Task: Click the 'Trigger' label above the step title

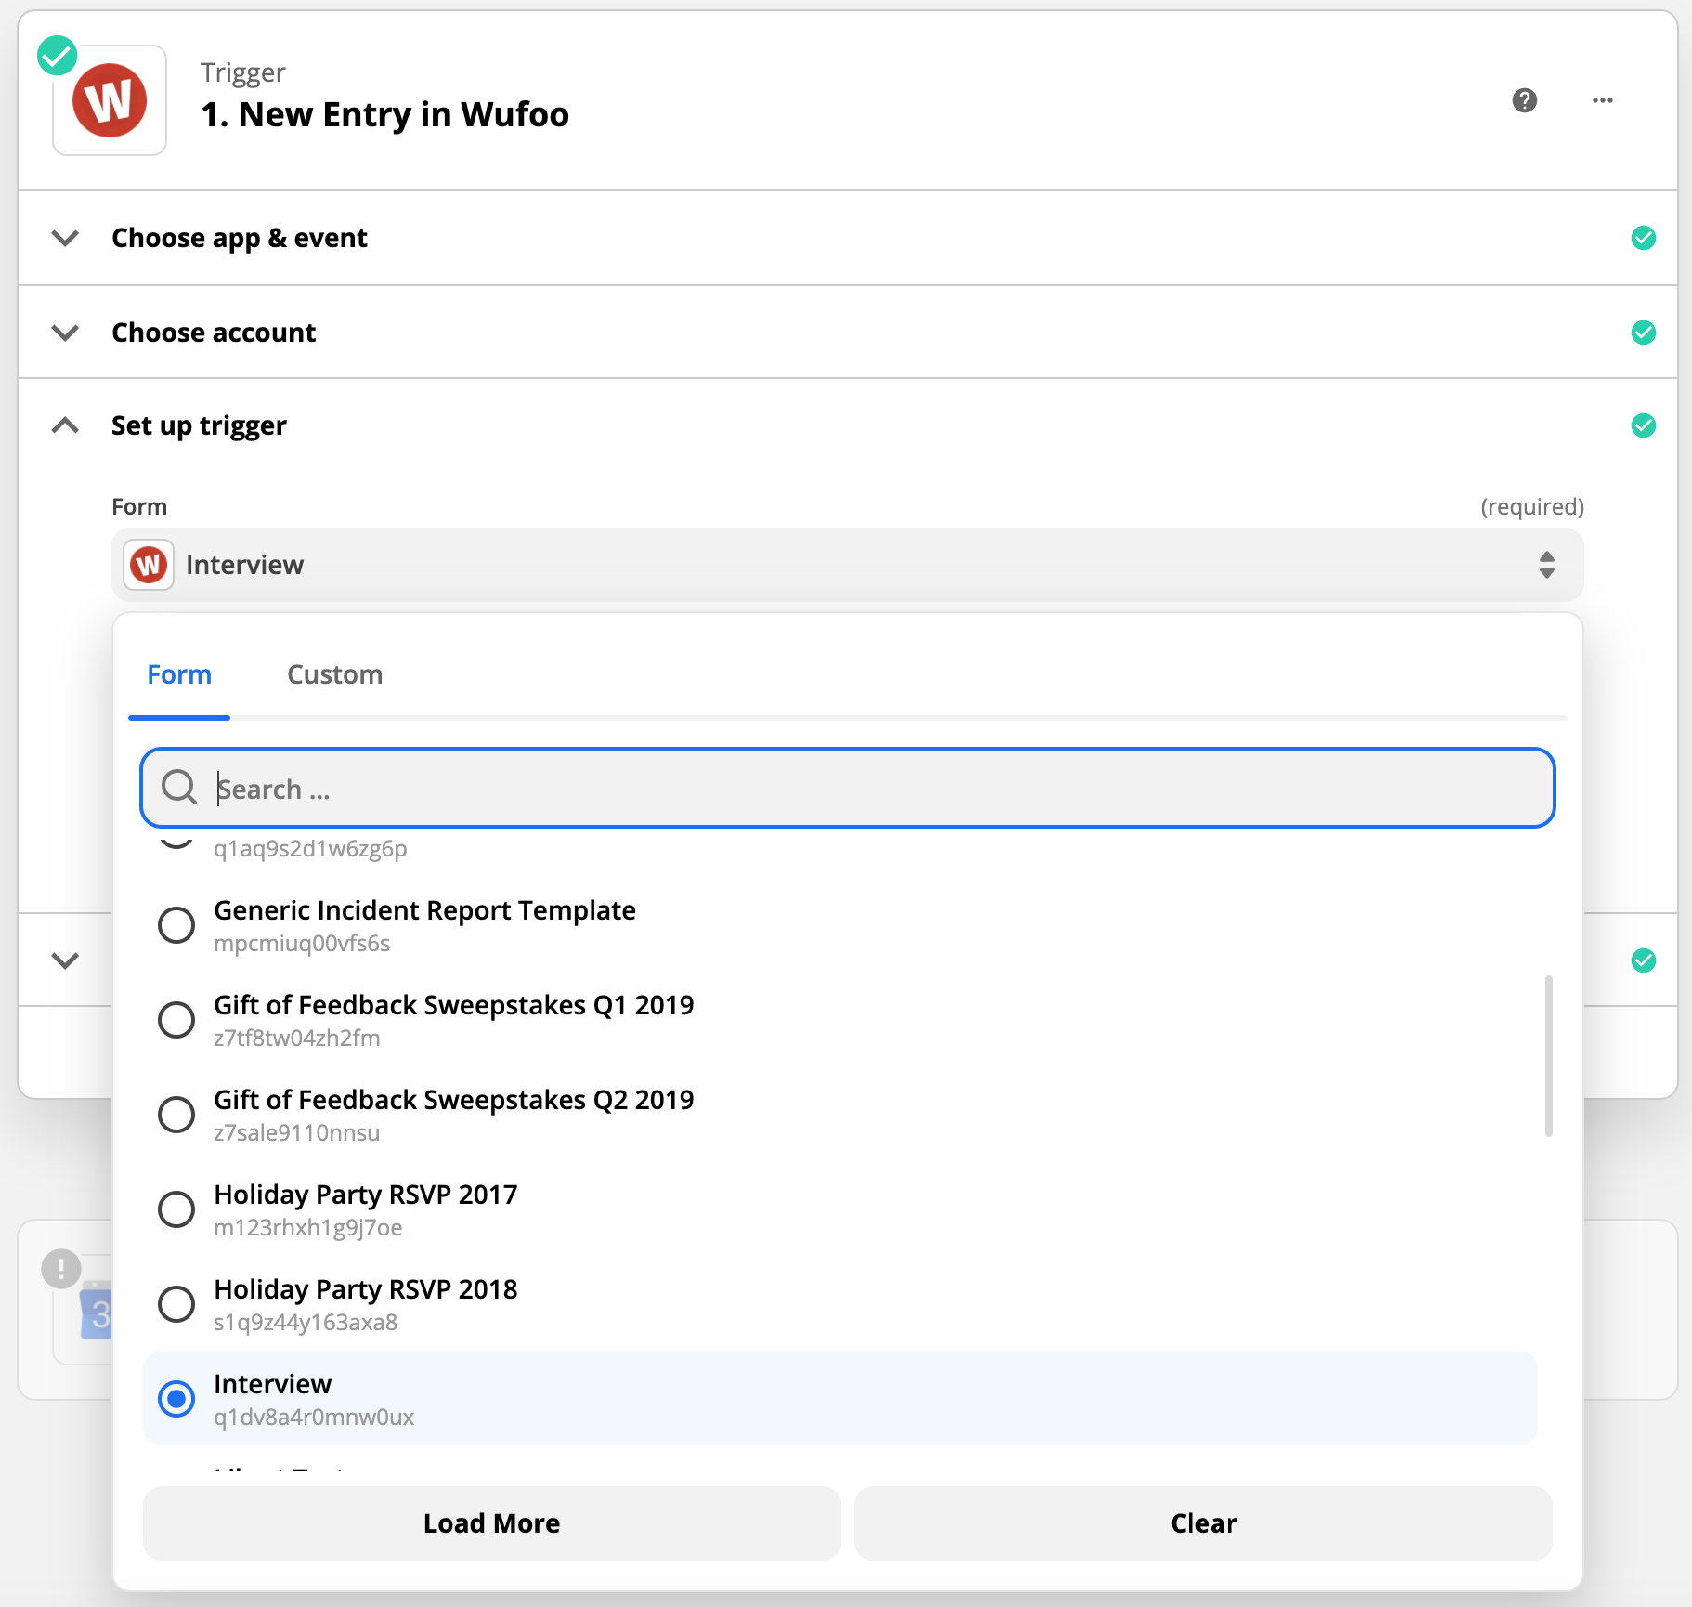Action: [243, 72]
